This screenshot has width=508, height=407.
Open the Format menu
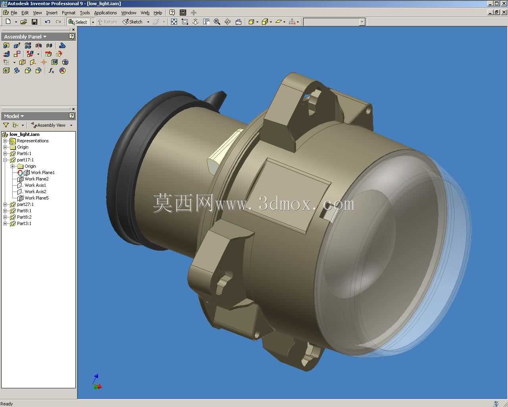pos(69,13)
